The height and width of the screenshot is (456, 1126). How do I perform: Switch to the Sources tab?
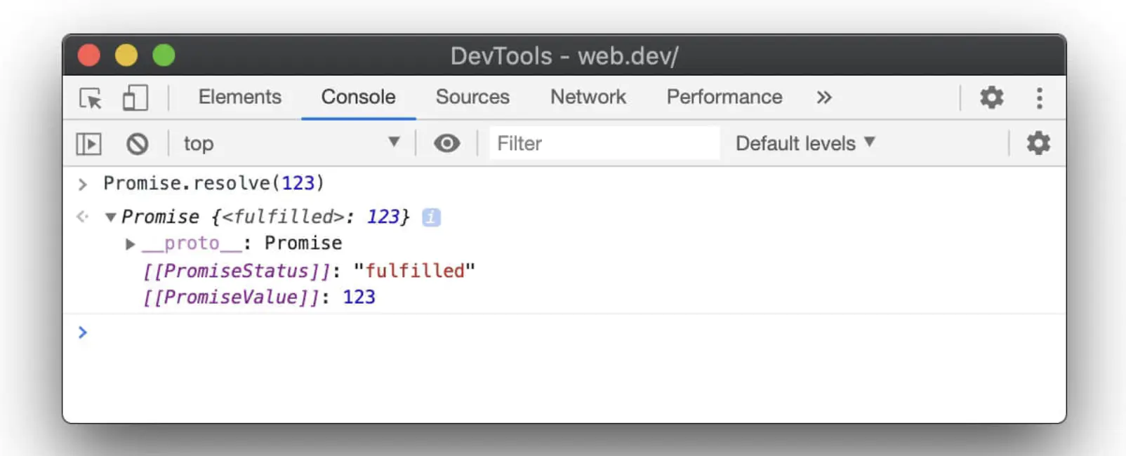(x=472, y=97)
